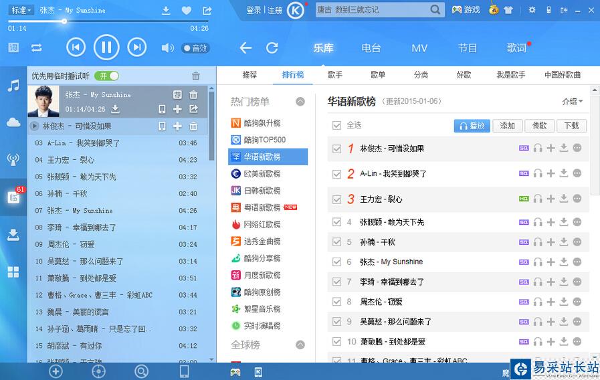Delete 林俊杰 - 可惜没如果 from playlist
The image size is (600, 380).
pos(193,126)
